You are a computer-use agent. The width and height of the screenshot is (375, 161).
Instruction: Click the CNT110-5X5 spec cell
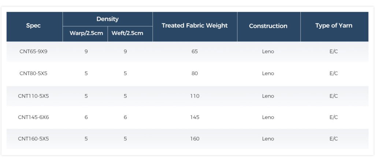coord(33,96)
